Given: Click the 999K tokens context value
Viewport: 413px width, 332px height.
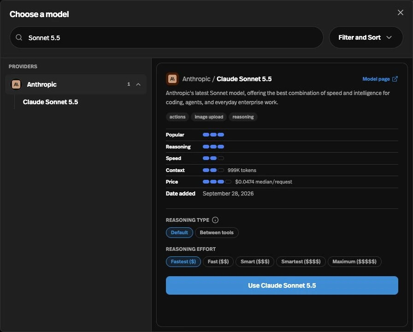Looking at the screenshot, I should pyautogui.click(x=242, y=170).
